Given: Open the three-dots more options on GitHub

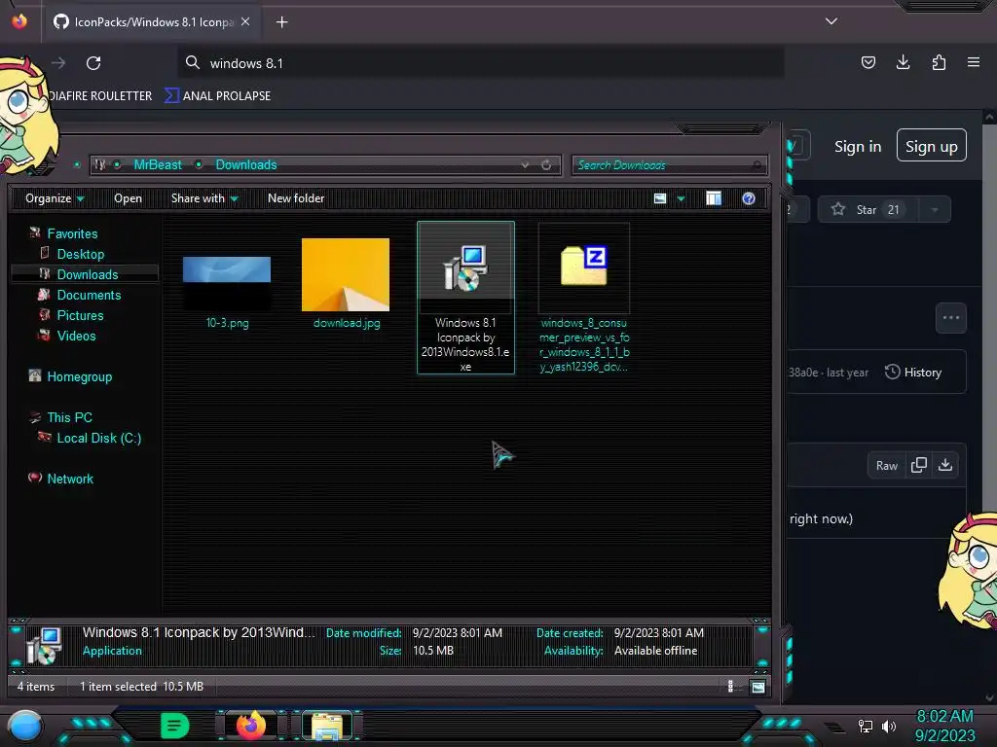Looking at the screenshot, I should pyautogui.click(x=950, y=318).
